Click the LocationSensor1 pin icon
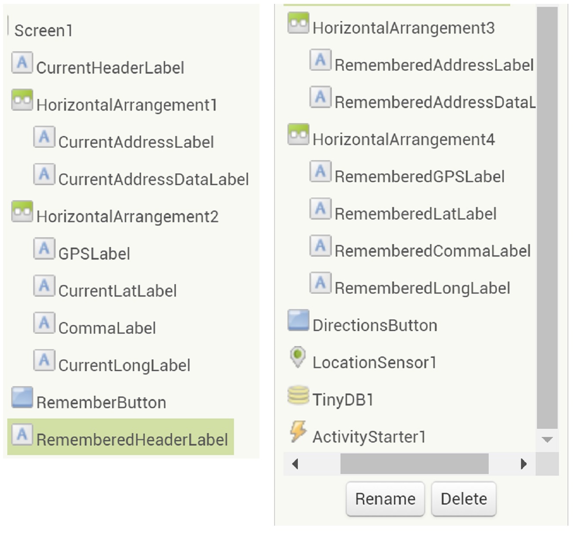This screenshot has width=574, height=536. pyautogui.click(x=297, y=357)
